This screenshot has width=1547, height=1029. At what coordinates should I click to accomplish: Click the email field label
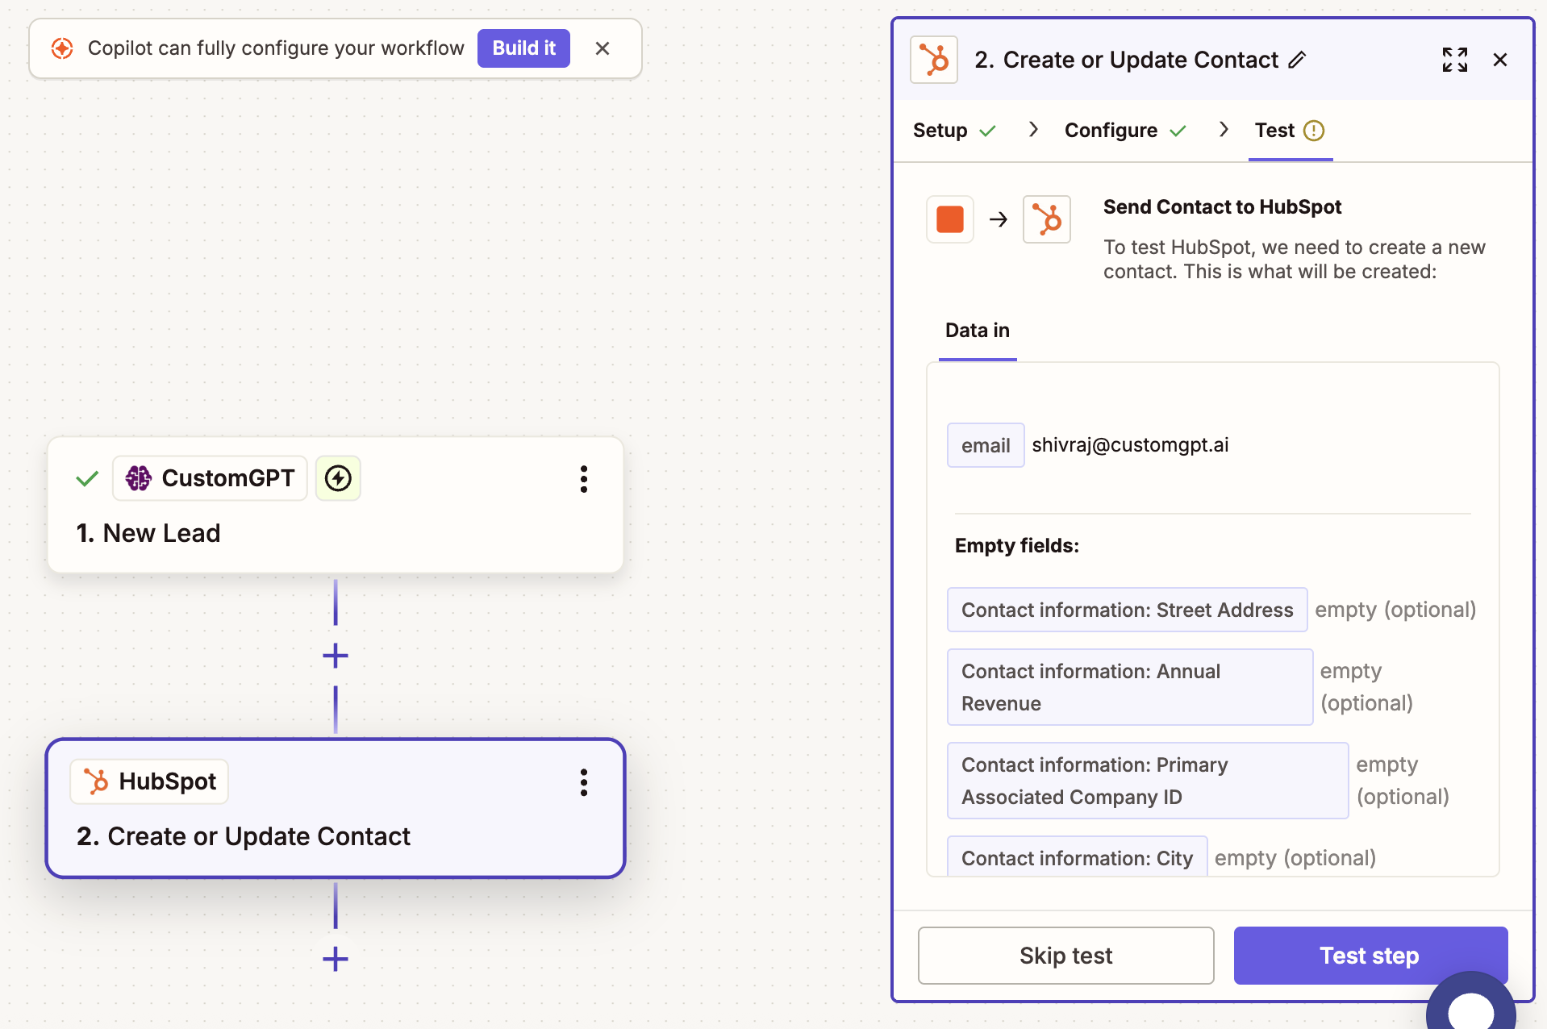point(986,445)
